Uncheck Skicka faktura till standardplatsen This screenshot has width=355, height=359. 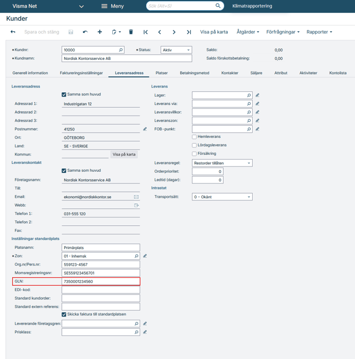[x=64, y=314]
